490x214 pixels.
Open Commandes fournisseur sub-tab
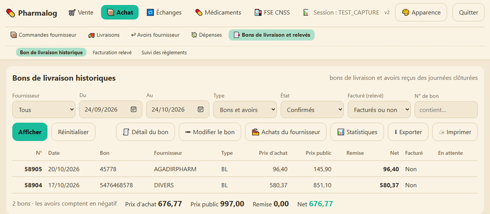click(x=43, y=35)
